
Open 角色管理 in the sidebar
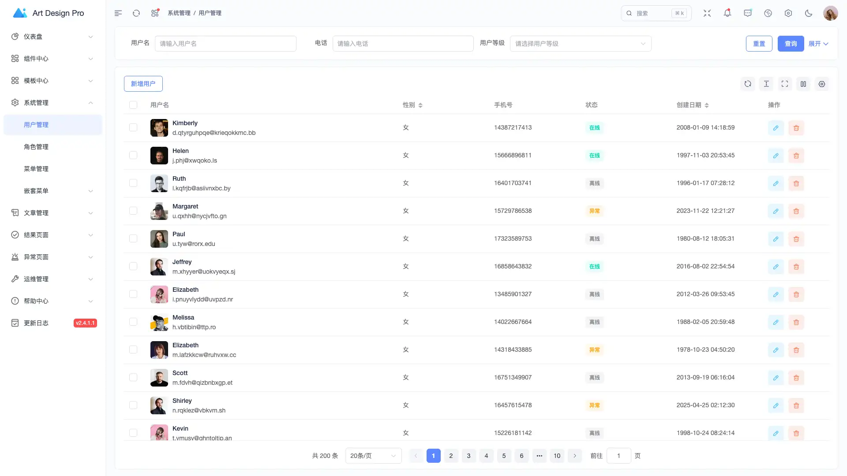36,147
